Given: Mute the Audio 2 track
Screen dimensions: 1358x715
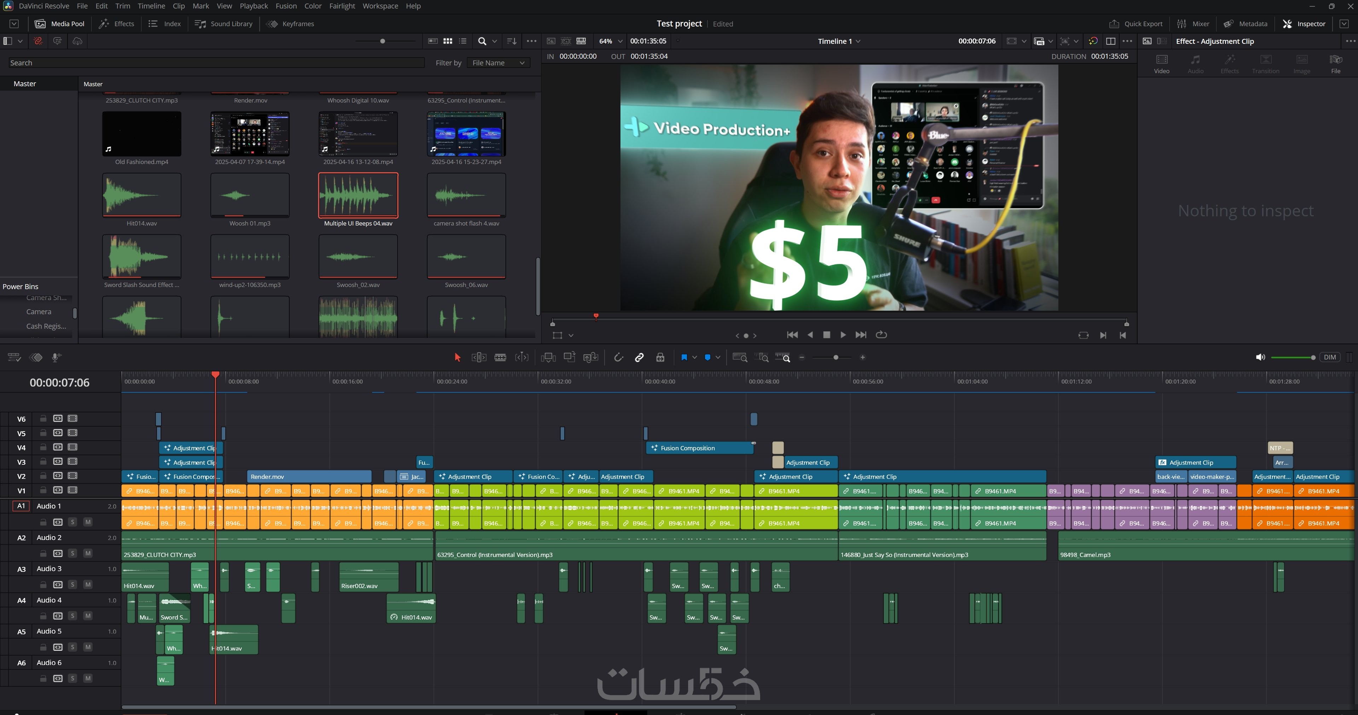Looking at the screenshot, I should tap(88, 553).
